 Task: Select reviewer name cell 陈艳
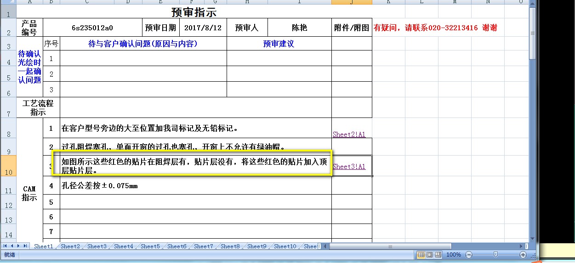coord(299,28)
